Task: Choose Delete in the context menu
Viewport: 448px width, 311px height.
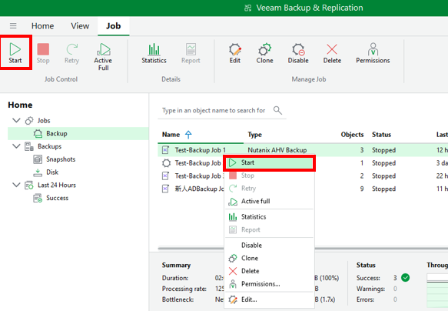Action: pos(270,271)
